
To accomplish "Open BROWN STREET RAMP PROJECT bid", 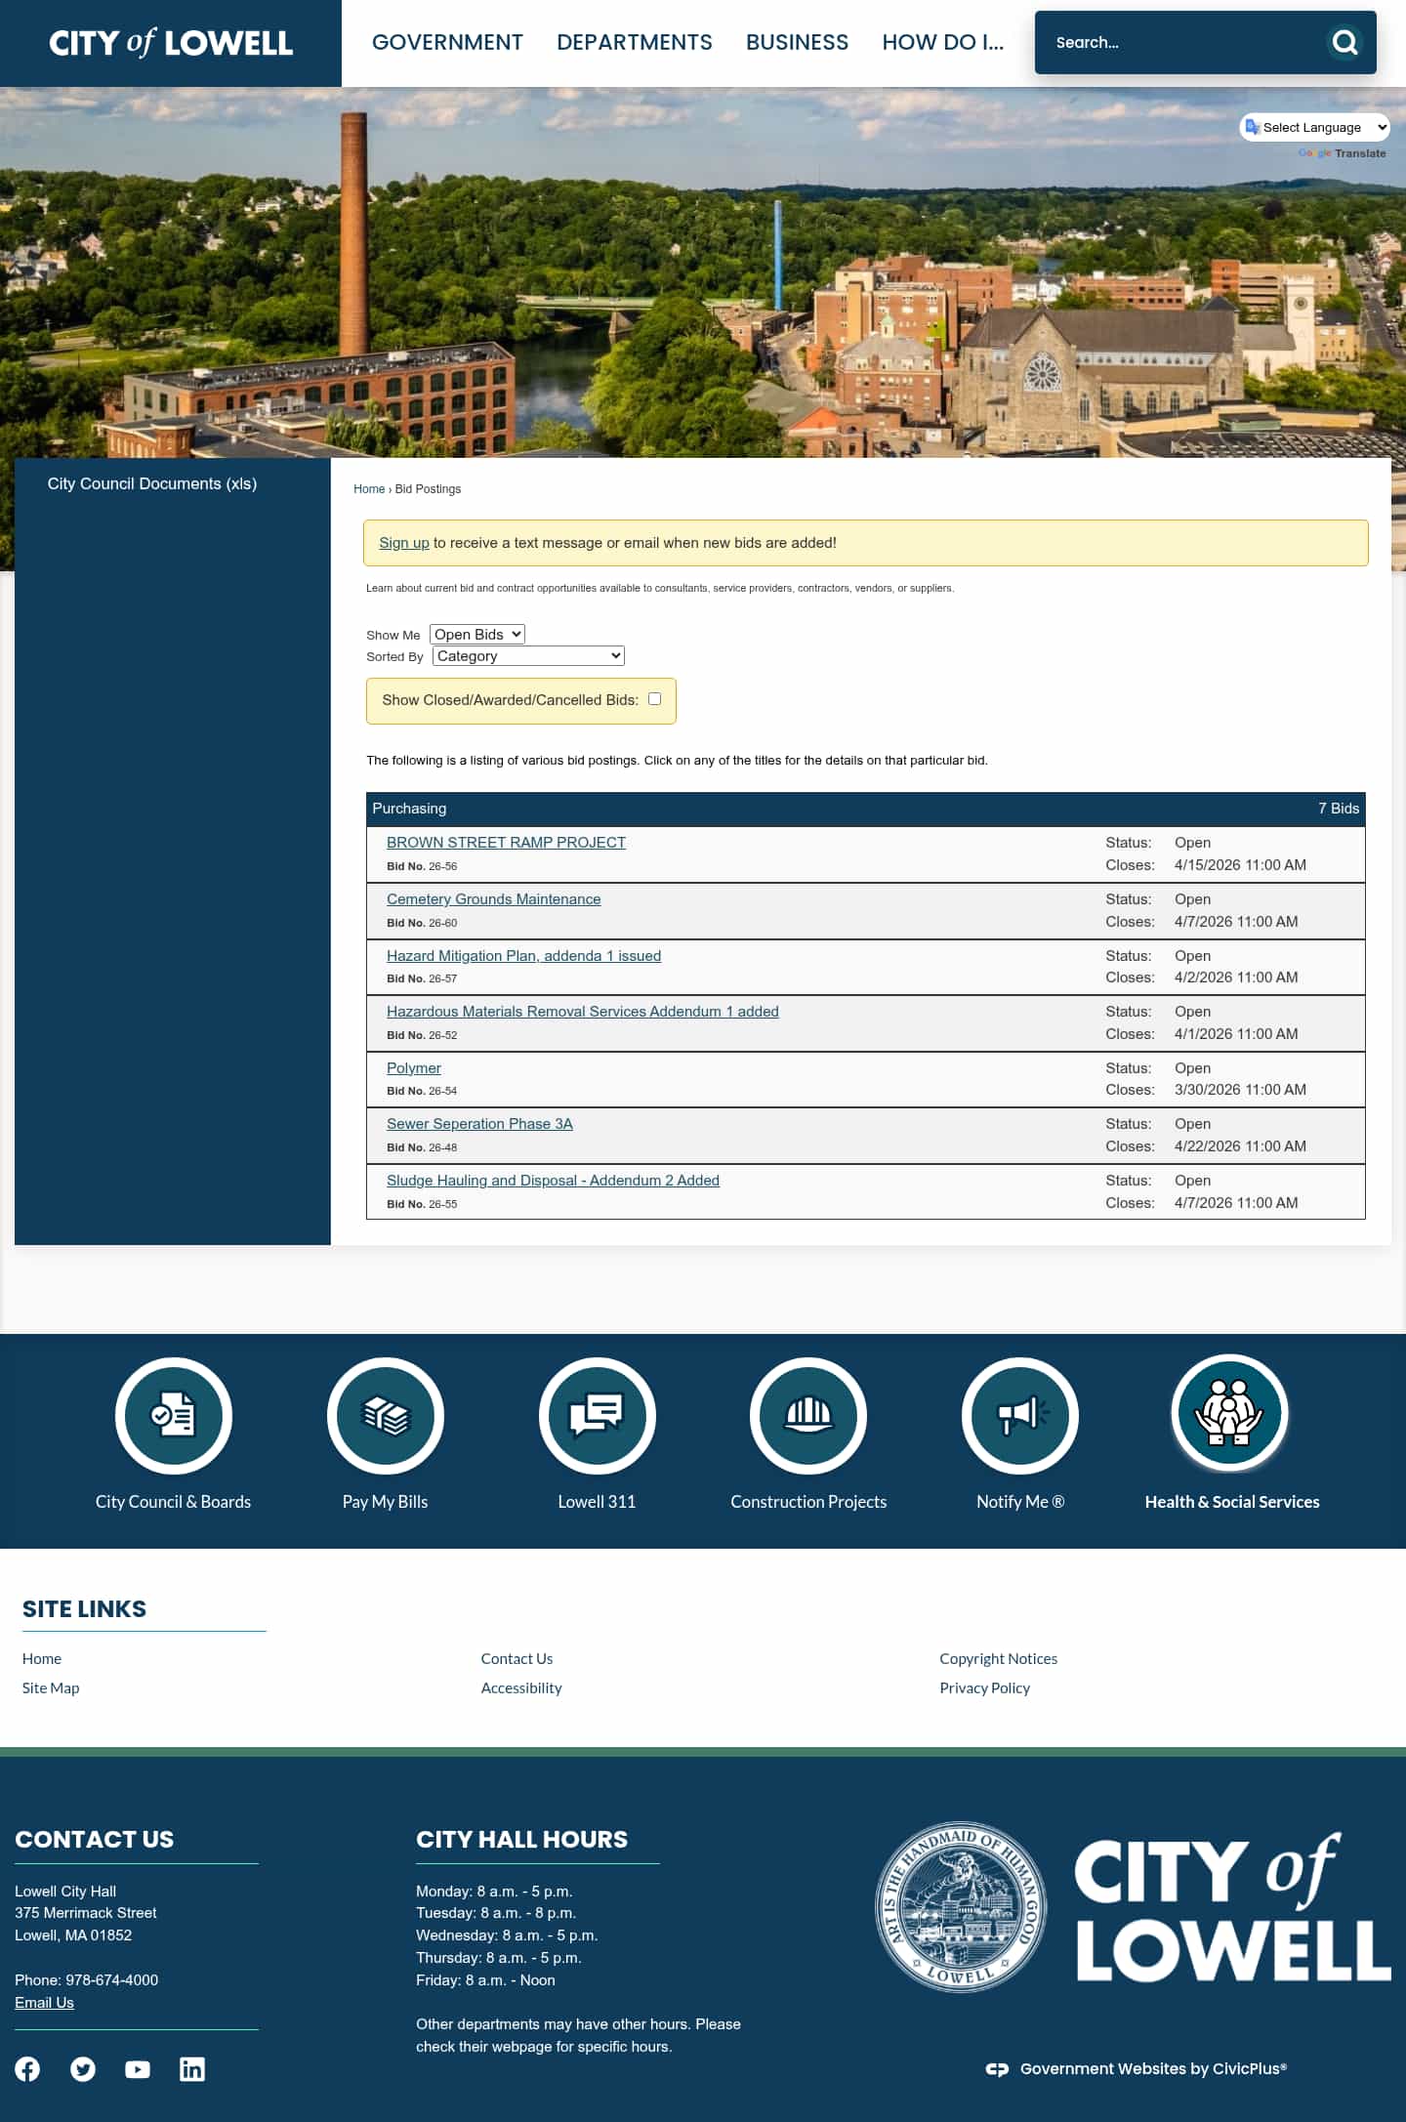I will point(506,843).
